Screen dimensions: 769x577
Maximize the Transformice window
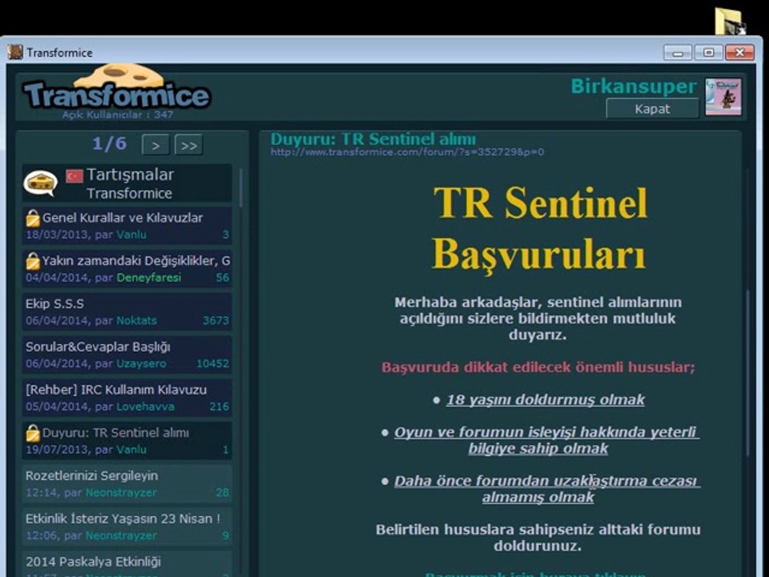point(709,52)
